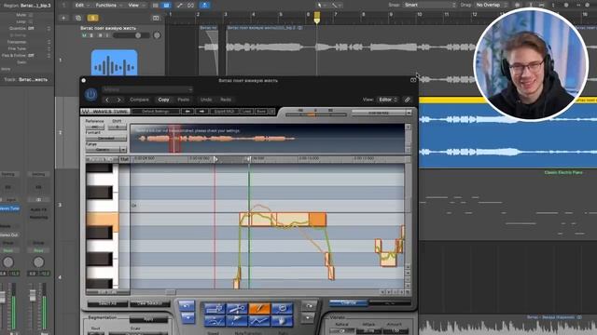Viewport: 597px width, 335px height.
Task: Click the Export MIDI button
Action: pos(224,112)
